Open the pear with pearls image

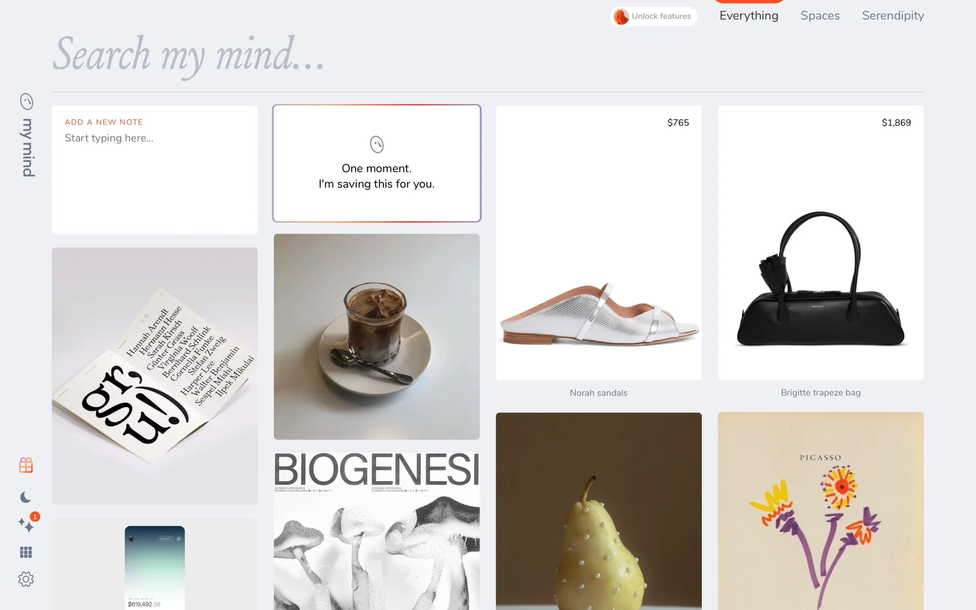click(x=599, y=511)
